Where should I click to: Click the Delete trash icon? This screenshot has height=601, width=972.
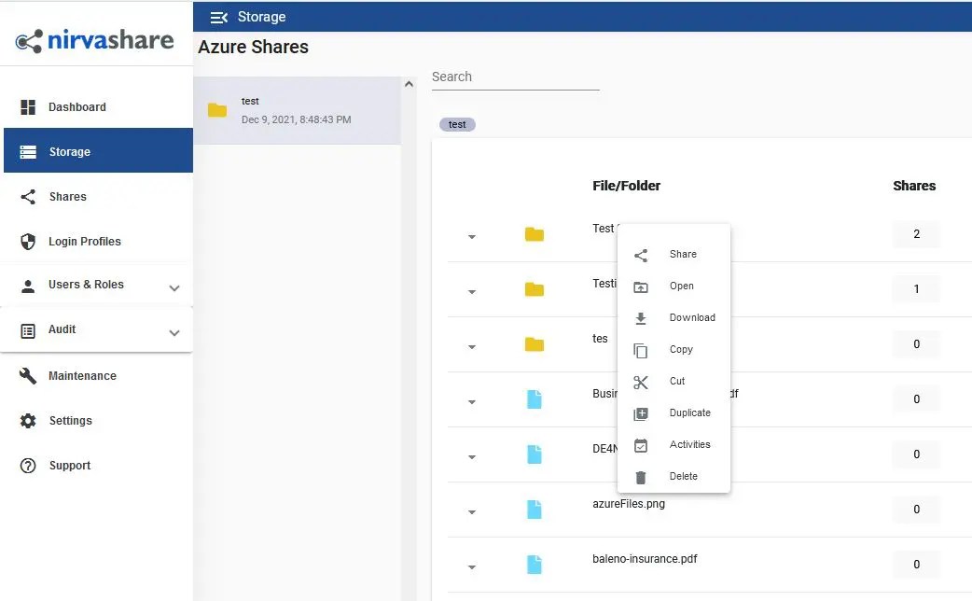(641, 476)
